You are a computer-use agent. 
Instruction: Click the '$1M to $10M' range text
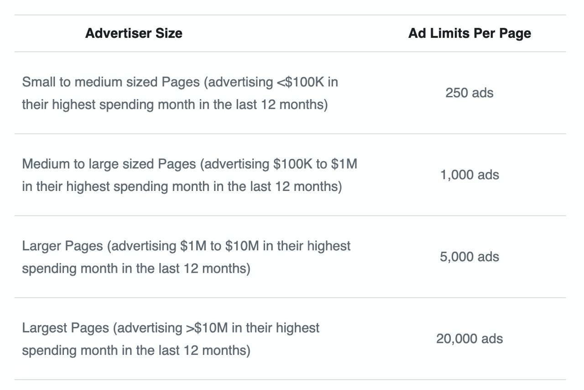(219, 246)
